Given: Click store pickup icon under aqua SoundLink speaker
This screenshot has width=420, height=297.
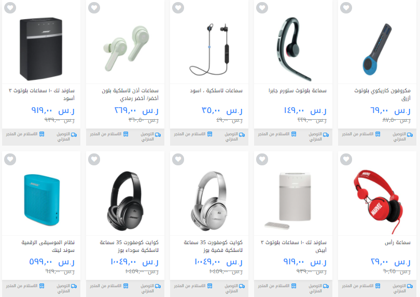Looking at the screenshot, I should (x=42, y=286).
